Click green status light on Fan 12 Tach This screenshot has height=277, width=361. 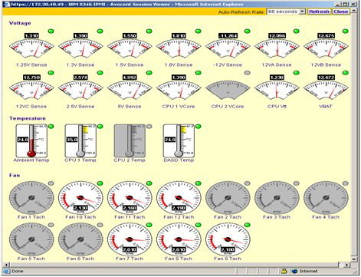pyautogui.click(x=199, y=183)
